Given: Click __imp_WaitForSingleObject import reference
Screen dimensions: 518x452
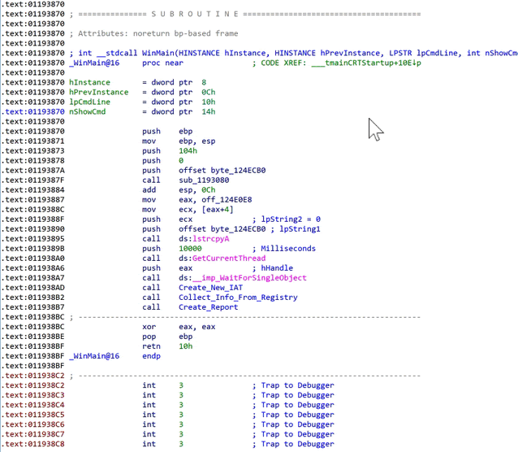Looking at the screenshot, I should pyautogui.click(x=249, y=278).
